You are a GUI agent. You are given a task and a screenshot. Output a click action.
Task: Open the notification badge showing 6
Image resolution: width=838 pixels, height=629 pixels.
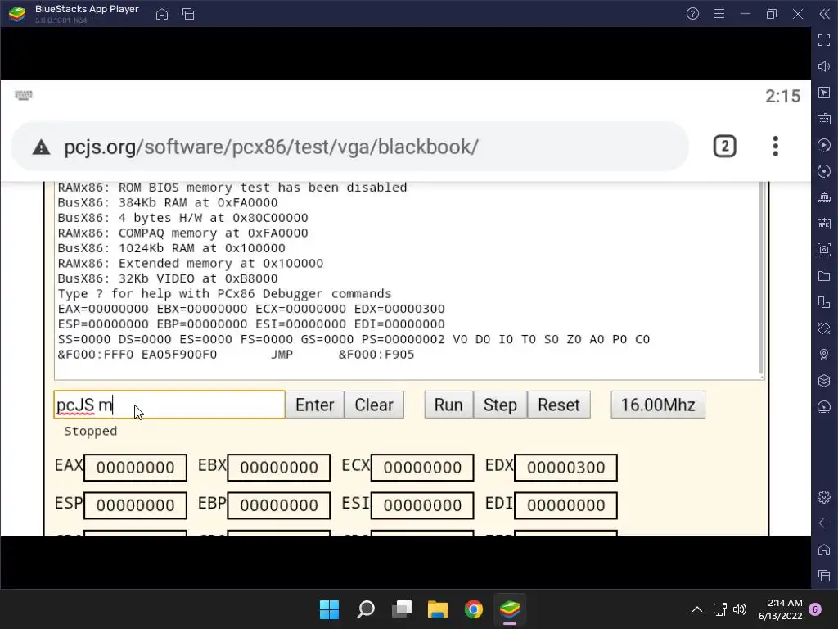click(x=815, y=609)
